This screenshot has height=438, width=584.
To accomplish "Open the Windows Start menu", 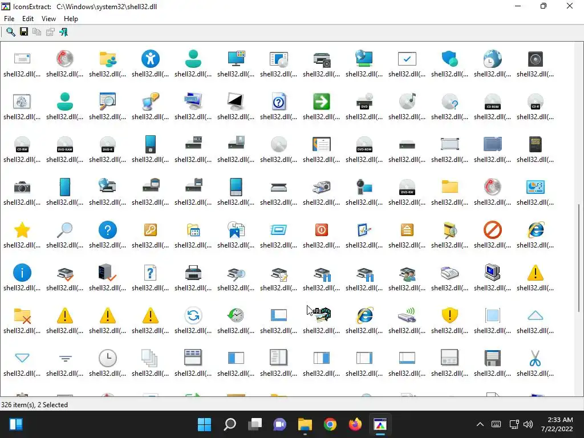I will pyautogui.click(x=204, y=424).
